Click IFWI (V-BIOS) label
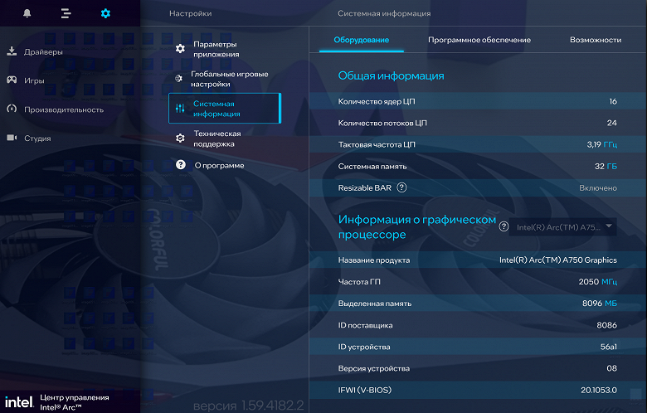The height and width of the screenshot is (413, 647). [365, 390]
